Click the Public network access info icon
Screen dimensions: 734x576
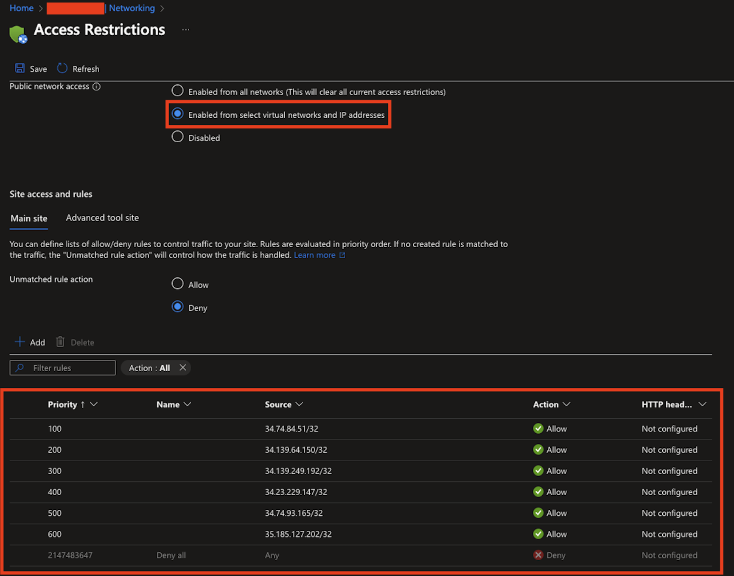[97, 86]
